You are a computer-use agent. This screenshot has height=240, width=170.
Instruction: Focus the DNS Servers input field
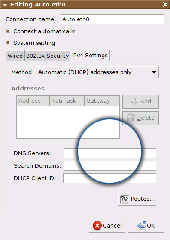(110, 153)
